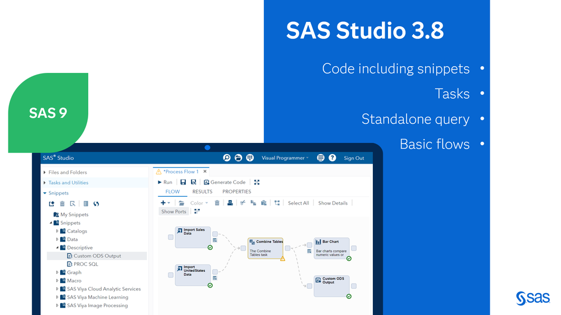Viewport: 561px width, 315px height.
Task: Expand the Graph folder arrow
Action: point(57,272)
